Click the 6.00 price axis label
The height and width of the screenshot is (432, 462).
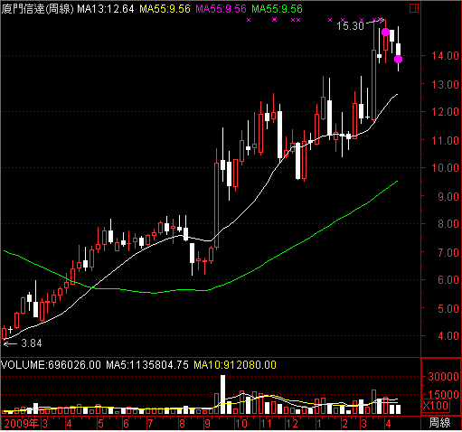(x=448, y=280)
